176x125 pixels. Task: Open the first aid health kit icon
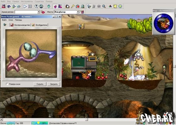78,6
